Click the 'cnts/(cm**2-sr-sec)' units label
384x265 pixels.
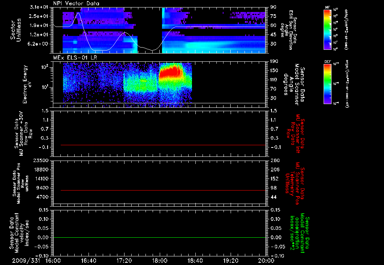click(346, 30)
